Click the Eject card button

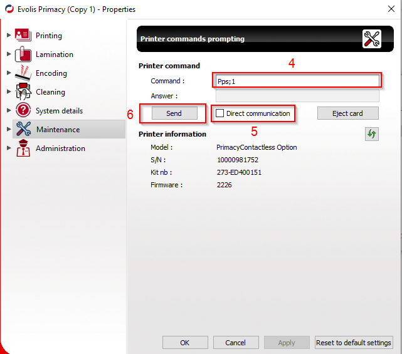(347, 113)
